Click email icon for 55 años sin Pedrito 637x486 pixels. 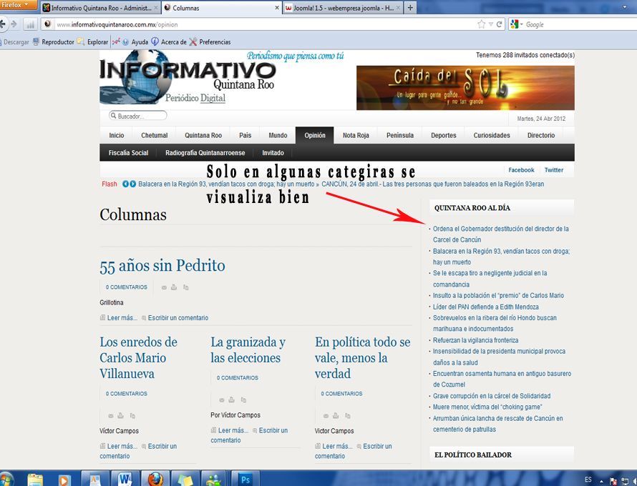click(x=164, y=287)
